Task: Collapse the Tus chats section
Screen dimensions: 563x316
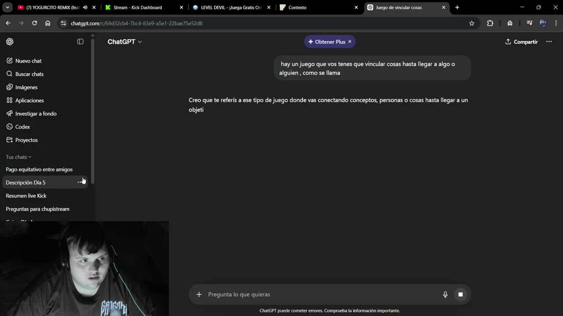Action: [18, 157]
